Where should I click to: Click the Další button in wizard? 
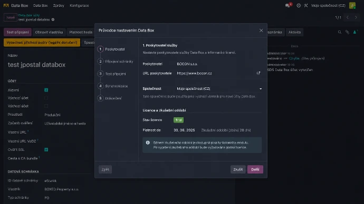[255, 169]
